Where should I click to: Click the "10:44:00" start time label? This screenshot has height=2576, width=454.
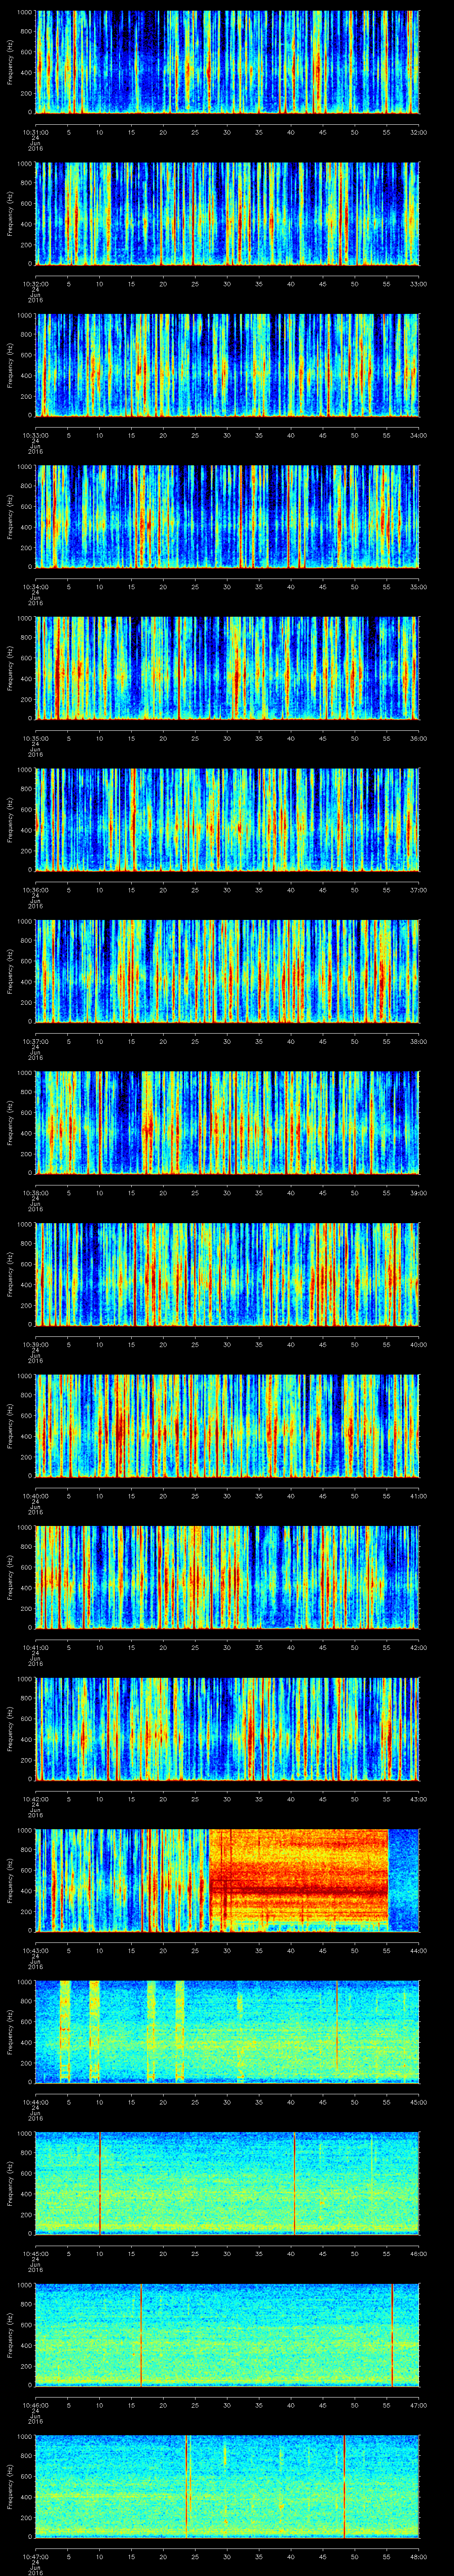(35, 2101)
